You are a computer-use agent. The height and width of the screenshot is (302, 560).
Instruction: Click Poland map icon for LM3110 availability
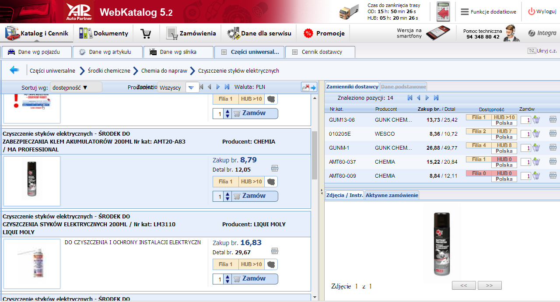[271, 264]
